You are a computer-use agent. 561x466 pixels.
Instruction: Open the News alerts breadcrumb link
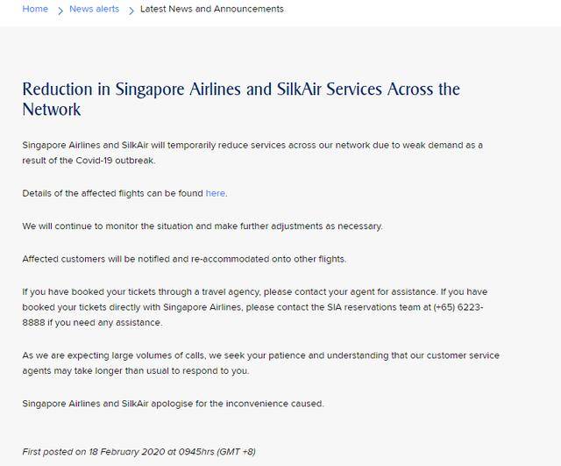tap(94, 9)
